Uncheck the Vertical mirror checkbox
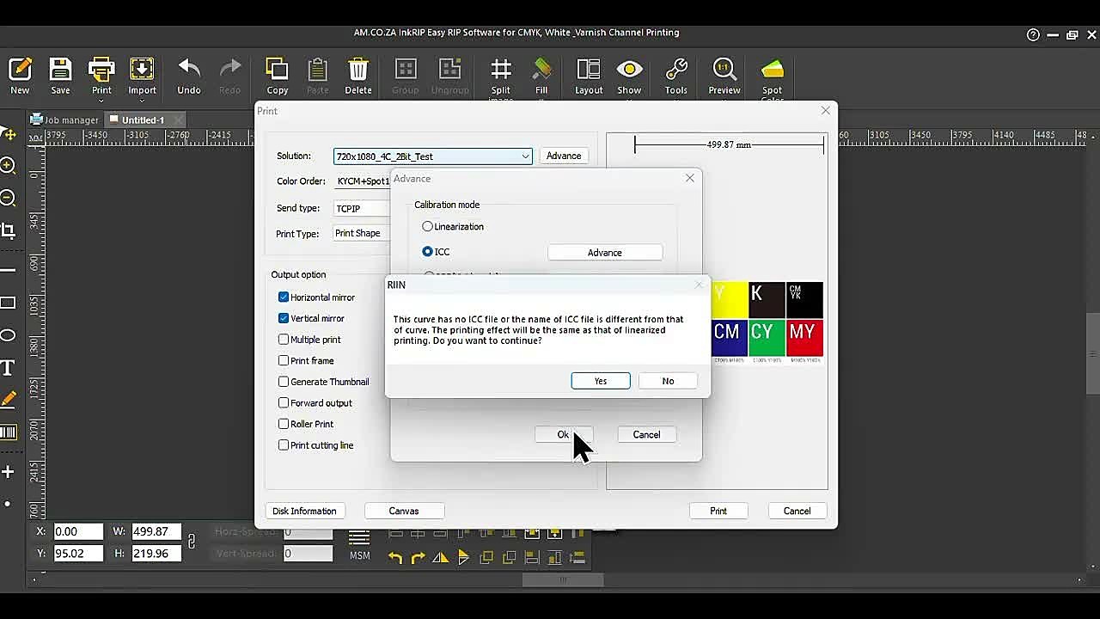Image resolution: width=1100 pixels, height=619 pixels. 284,318
